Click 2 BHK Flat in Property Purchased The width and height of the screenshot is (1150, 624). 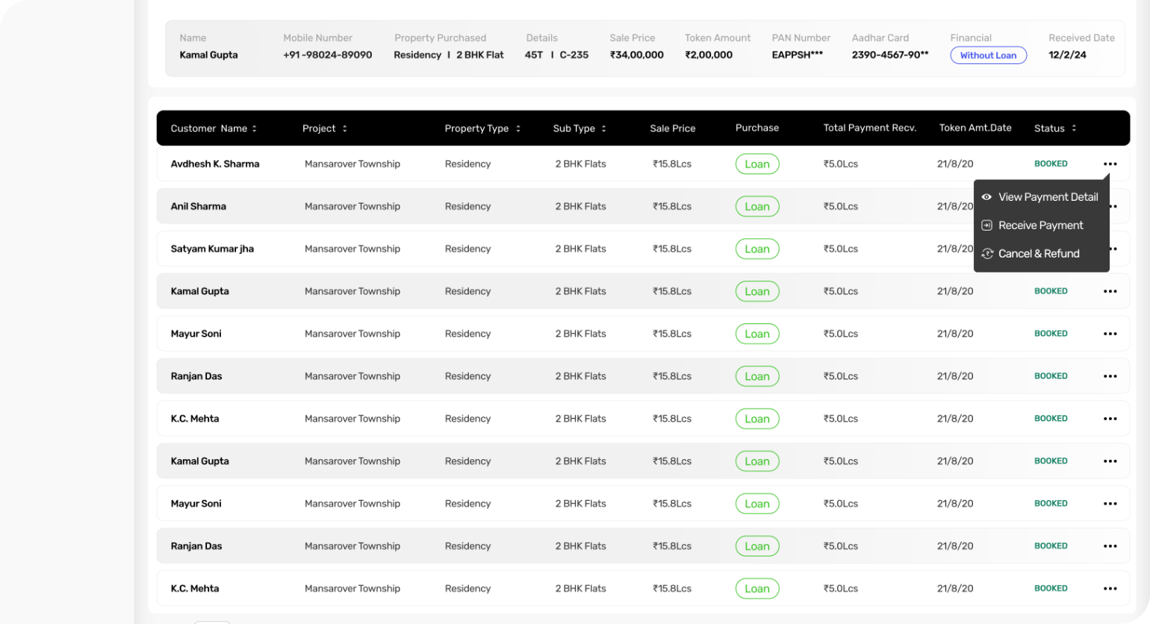tap(480, 55)
